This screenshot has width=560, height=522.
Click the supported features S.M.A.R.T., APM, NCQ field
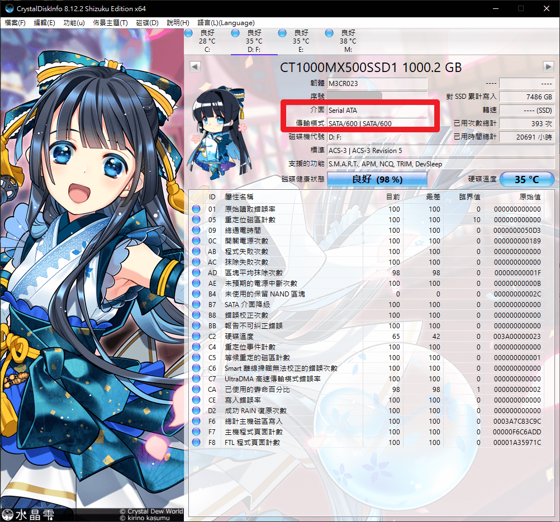441,164
